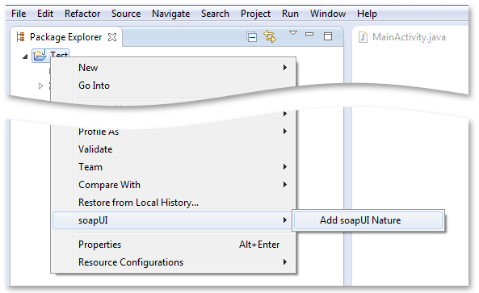This screenshot has width=479, height=293.
Task: Open the Source menu
Action: (x=126, y=14)
